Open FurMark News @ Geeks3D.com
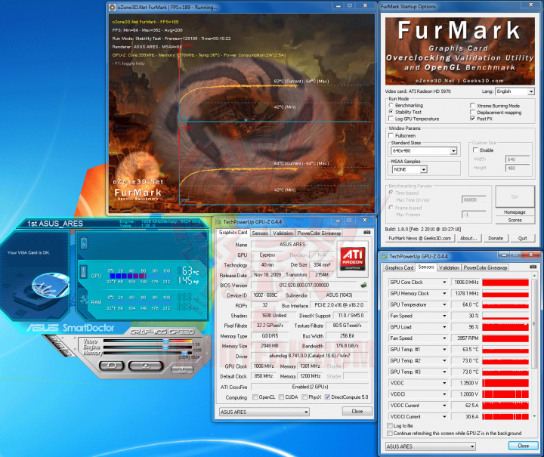544x457 pixels. pos(419,238)
